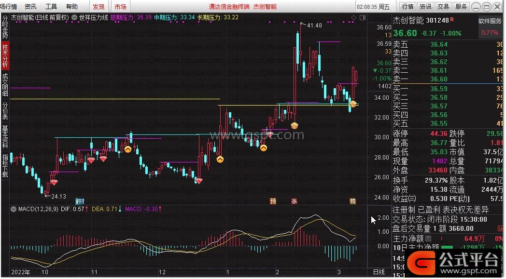Select the 分价表 sidebar tab
Screen dimensions: 506x279
coord(5,111)
